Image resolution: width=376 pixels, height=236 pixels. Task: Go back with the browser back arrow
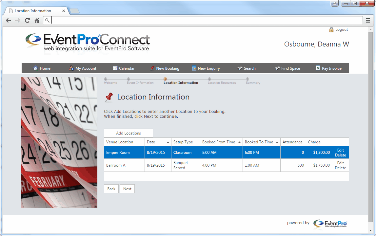click(9, 21)
